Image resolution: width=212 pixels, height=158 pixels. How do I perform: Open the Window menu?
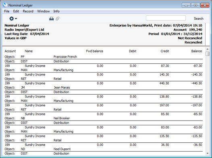(44, 11)
